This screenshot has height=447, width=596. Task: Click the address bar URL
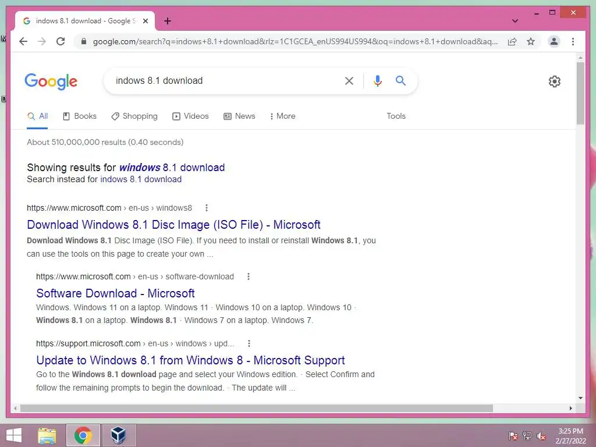coord(295,41)
